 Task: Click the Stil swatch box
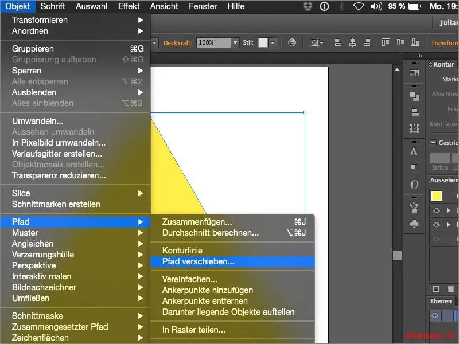point(263,42)
